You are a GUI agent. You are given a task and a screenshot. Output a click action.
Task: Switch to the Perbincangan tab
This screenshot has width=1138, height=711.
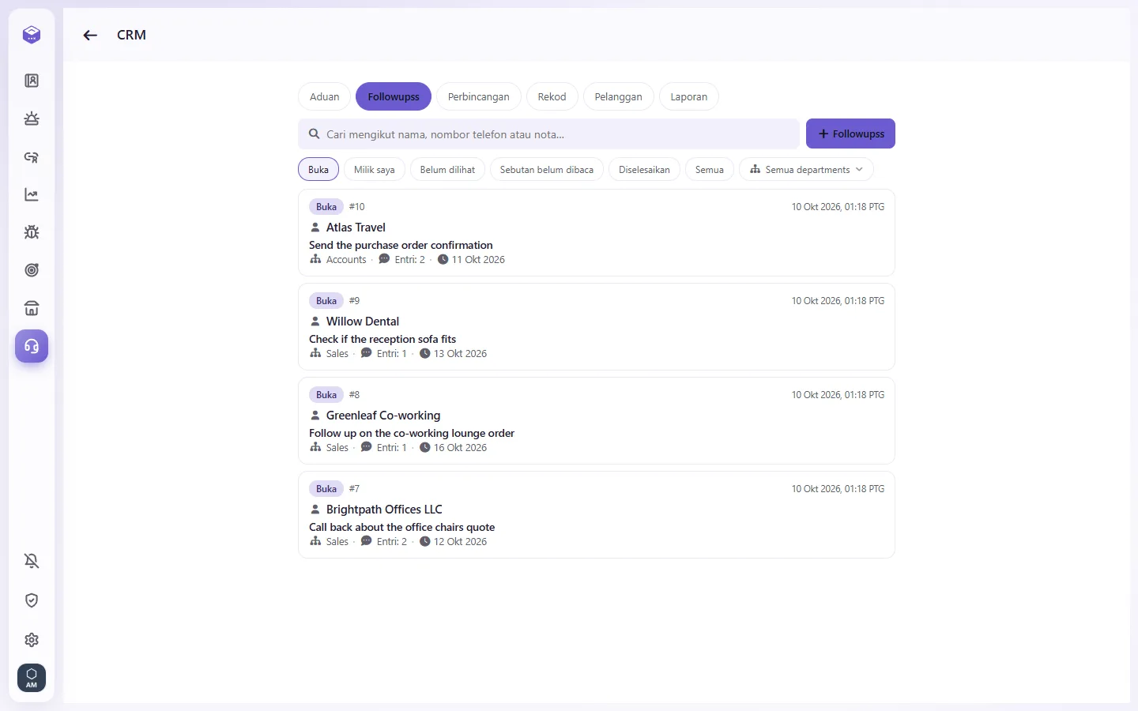[479, 96]
